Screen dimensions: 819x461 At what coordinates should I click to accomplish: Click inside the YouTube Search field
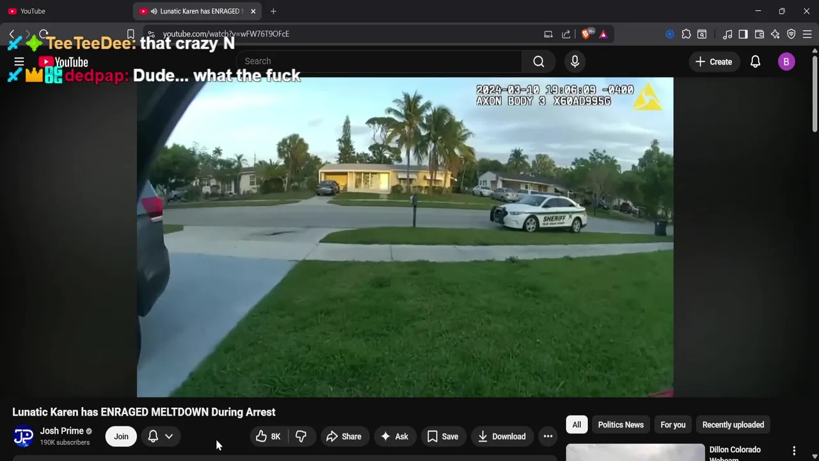(x=379, y=61)
